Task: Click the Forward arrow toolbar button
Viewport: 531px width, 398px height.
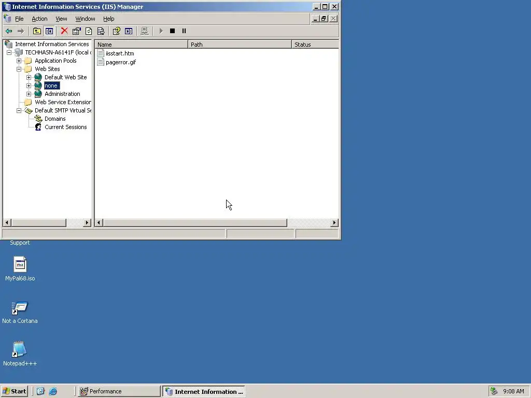Action: coord(21,31)
